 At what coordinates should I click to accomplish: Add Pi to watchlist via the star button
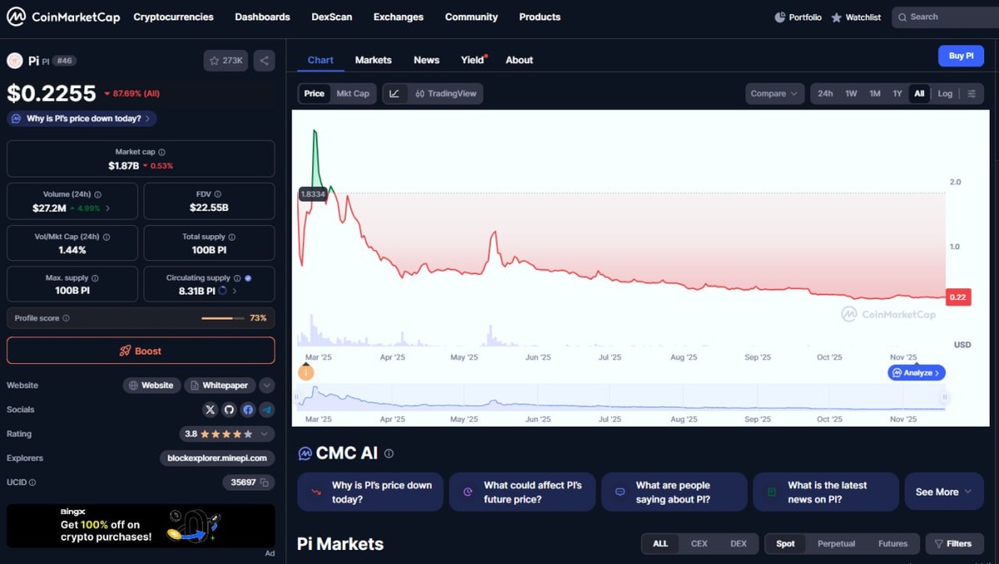(226, 60)
